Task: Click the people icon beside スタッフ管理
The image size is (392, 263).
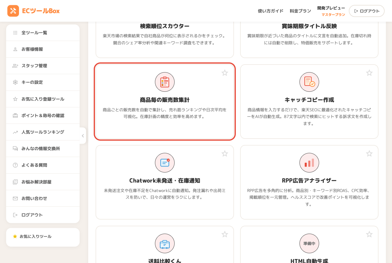Action: tap(15, 66)
